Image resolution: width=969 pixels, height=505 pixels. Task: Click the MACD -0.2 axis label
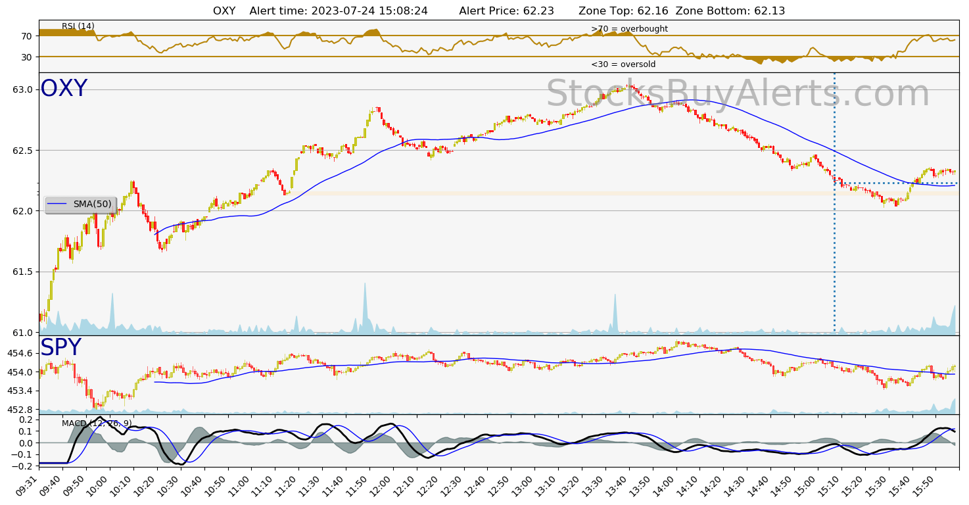tap(24, 466)
